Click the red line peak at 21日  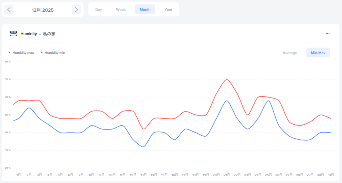point(227,79)
